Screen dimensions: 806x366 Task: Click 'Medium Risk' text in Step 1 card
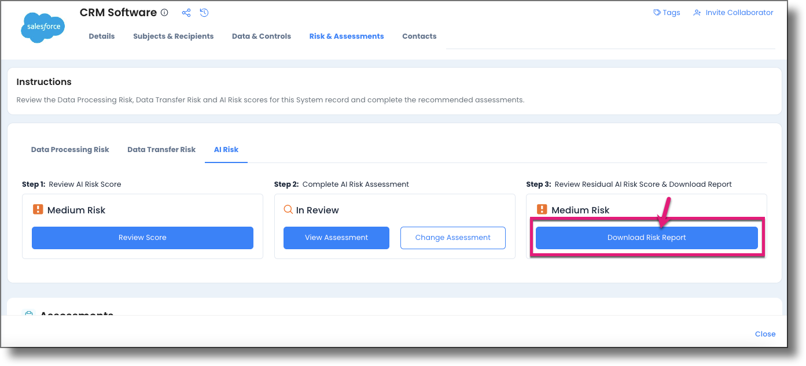[76, 210]
